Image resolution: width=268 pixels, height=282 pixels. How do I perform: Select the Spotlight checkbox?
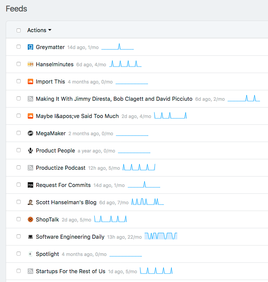pyautogui.click(x=19, y=254)
